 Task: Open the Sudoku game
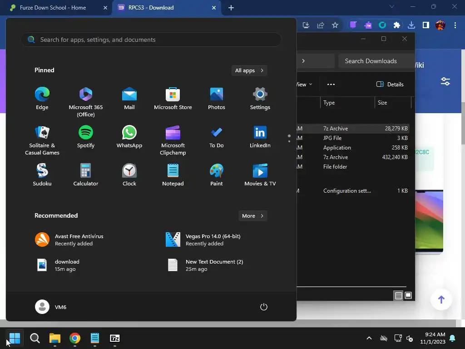(x=42, y=175)
